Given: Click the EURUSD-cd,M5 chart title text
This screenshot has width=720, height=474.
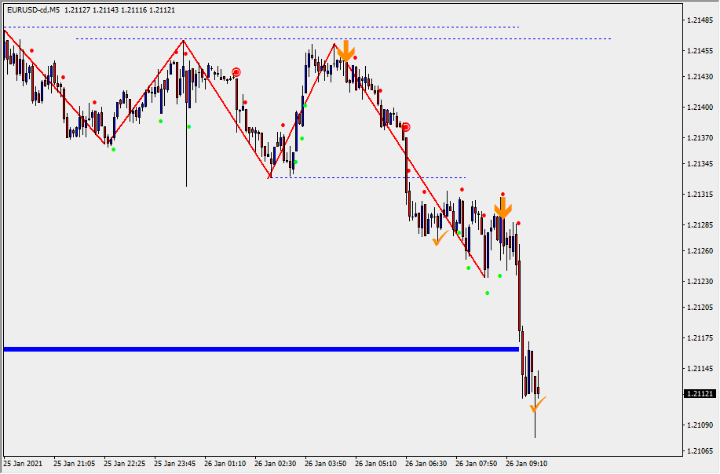Looking at the screenshot, I should click(x=35, y=10).
